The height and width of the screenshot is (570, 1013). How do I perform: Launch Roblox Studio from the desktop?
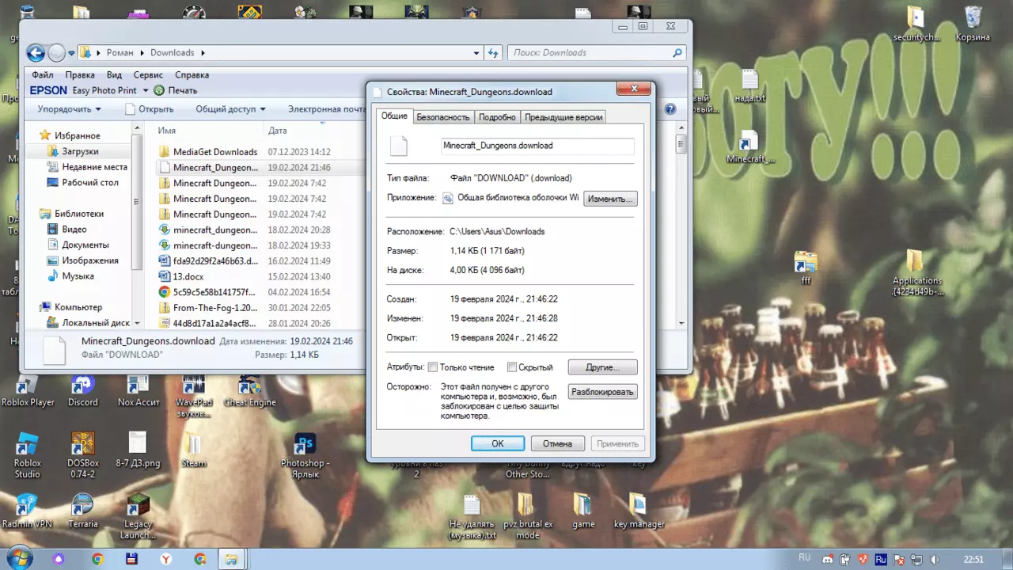pos(27,455)
